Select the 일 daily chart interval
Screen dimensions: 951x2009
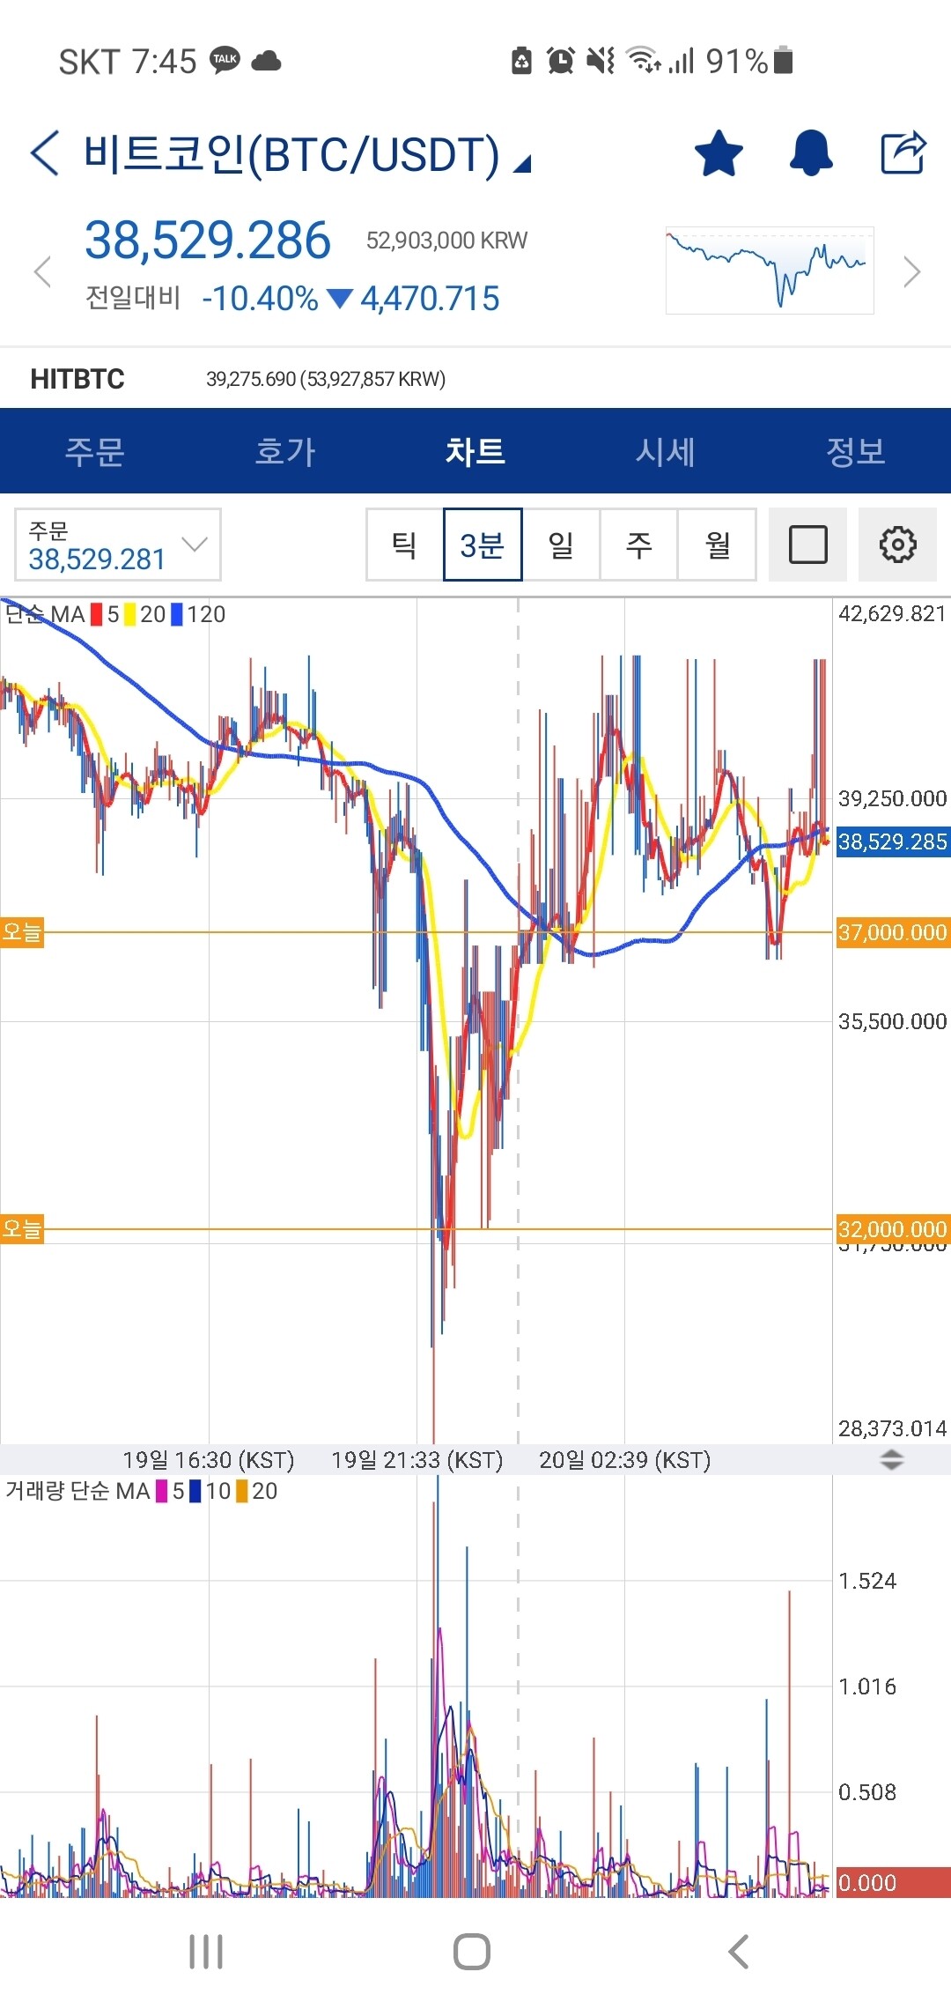pyautogui.click(x=561, y=545)
